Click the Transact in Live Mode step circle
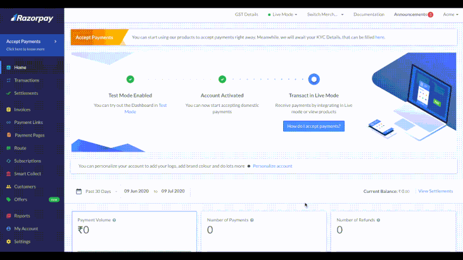Viewport: 463px width, 260px height. [x=314, y=79]
